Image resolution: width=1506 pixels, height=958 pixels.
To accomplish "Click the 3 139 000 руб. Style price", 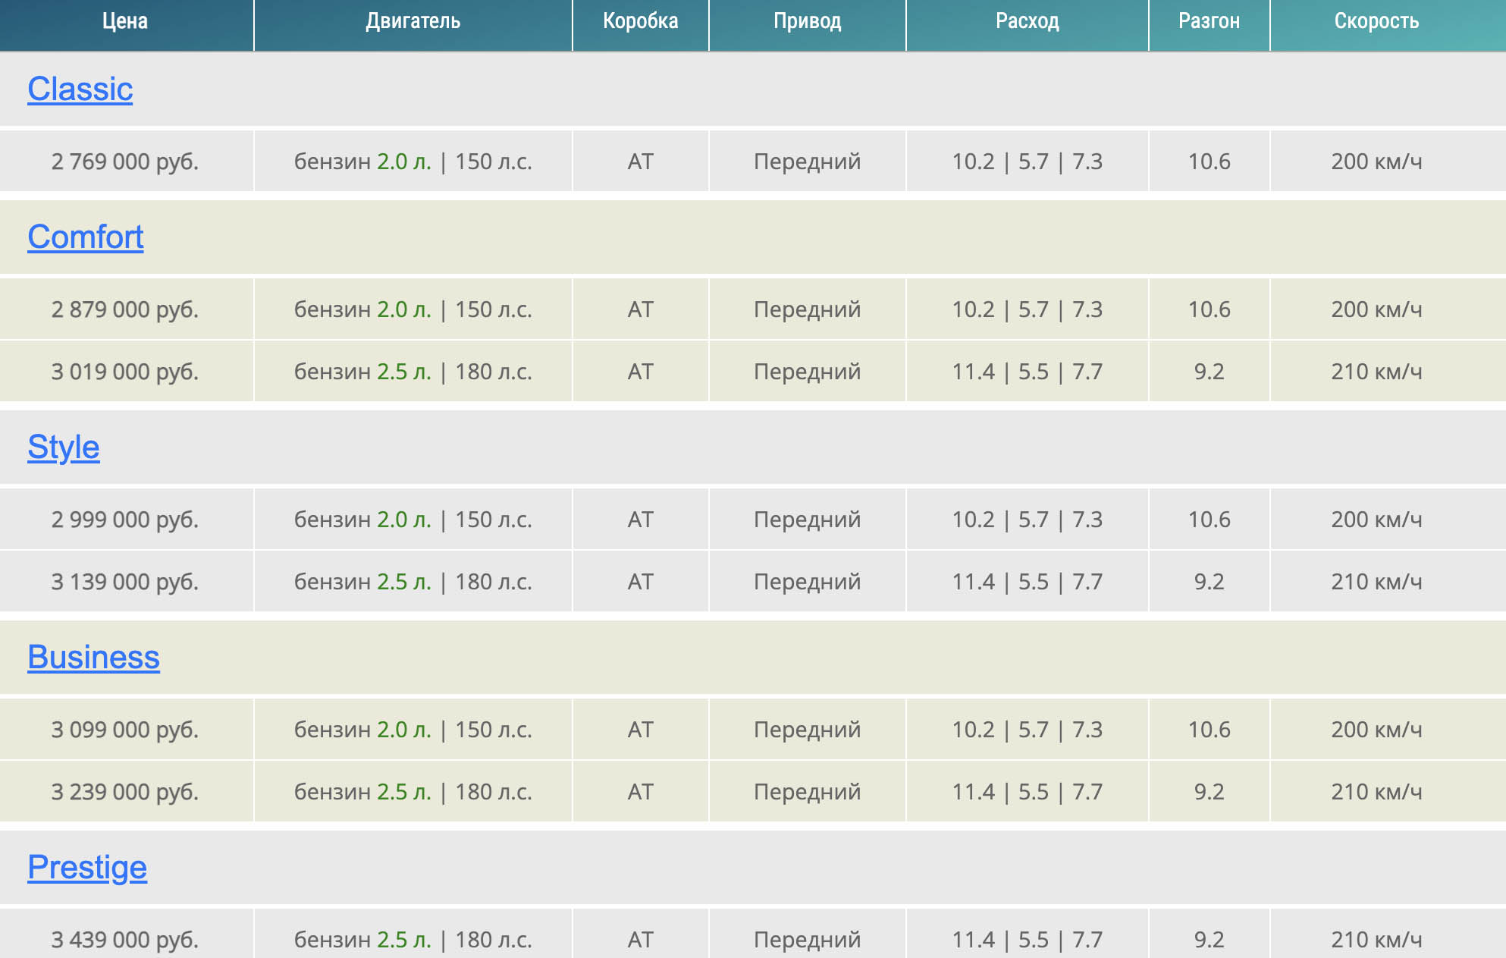I will coord(125,582).
